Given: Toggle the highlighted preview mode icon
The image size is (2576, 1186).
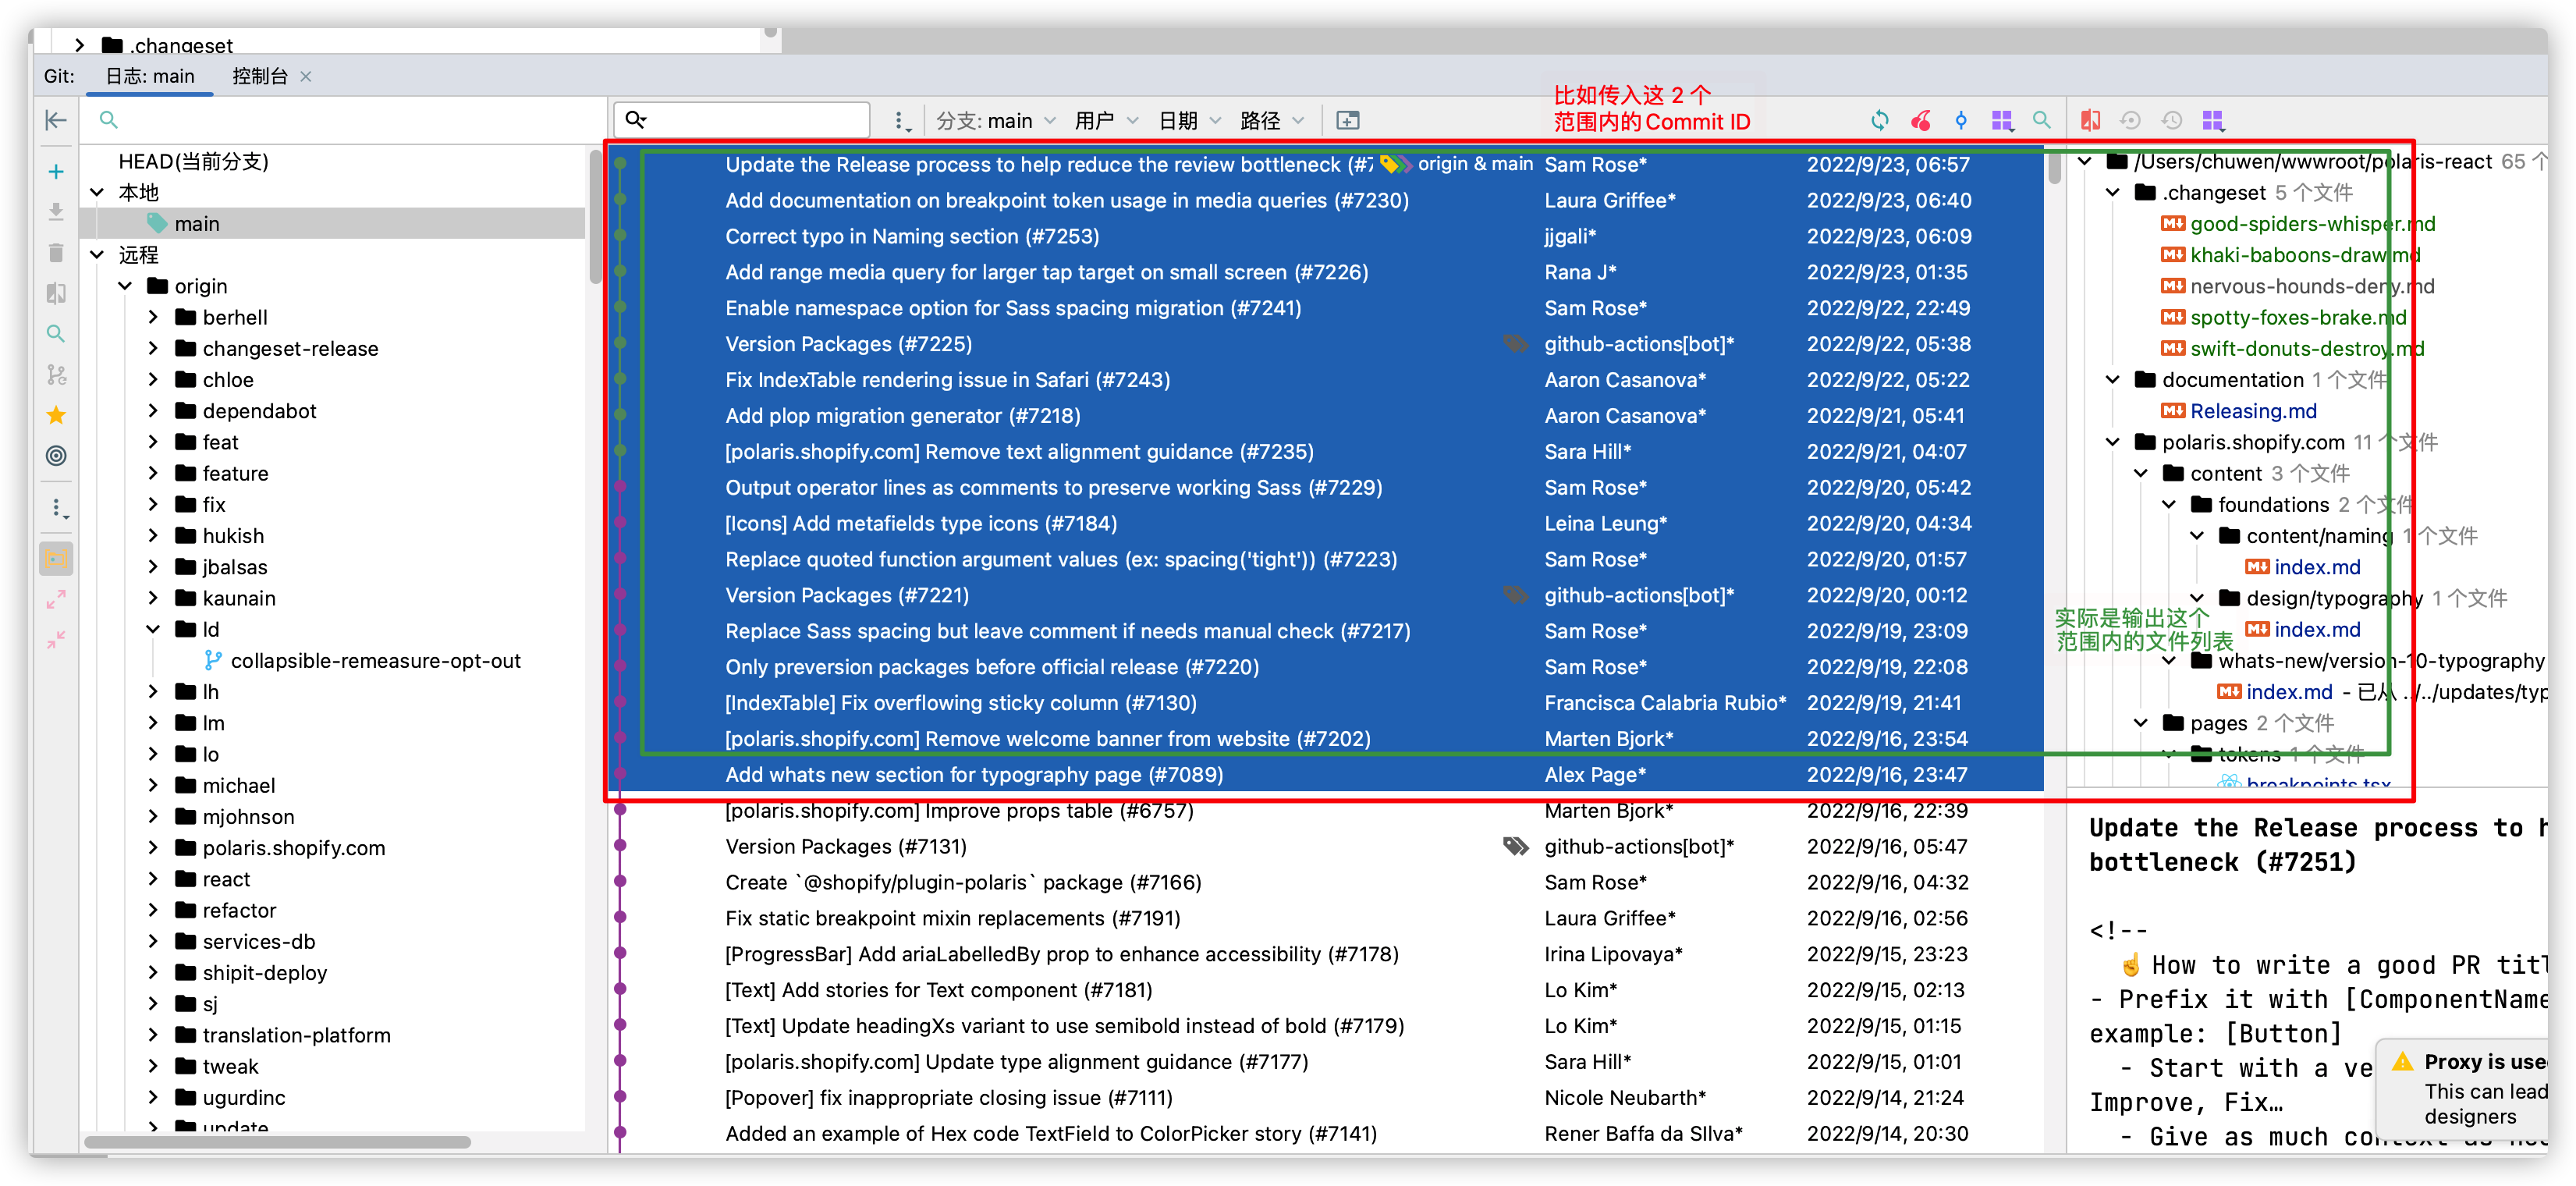Looking at the screenshot, I should tap(55, 558).
